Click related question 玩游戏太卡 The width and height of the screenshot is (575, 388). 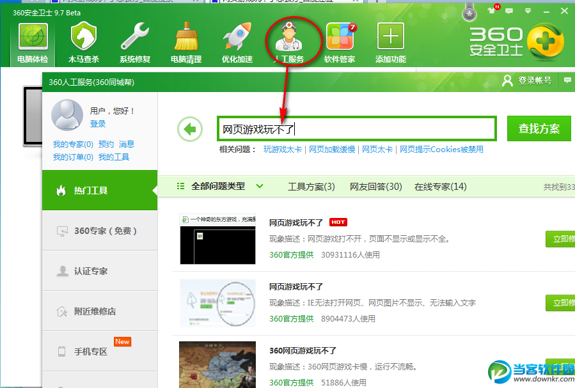coord(282,150)
